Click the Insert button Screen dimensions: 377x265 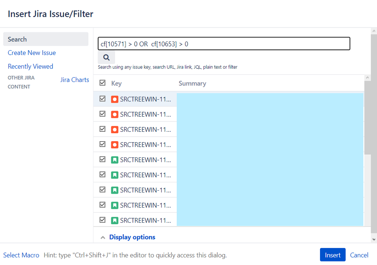332,255
